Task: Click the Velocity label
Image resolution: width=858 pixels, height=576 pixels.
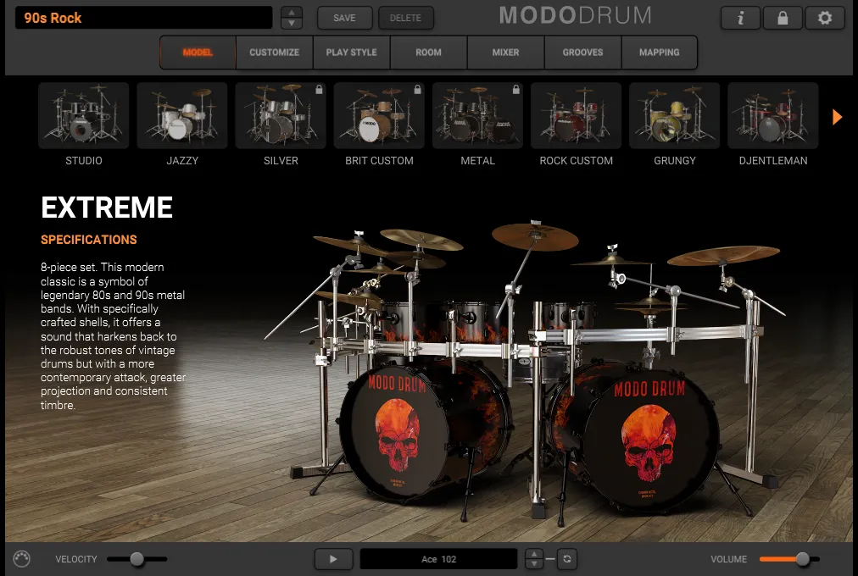Action: 76,559
